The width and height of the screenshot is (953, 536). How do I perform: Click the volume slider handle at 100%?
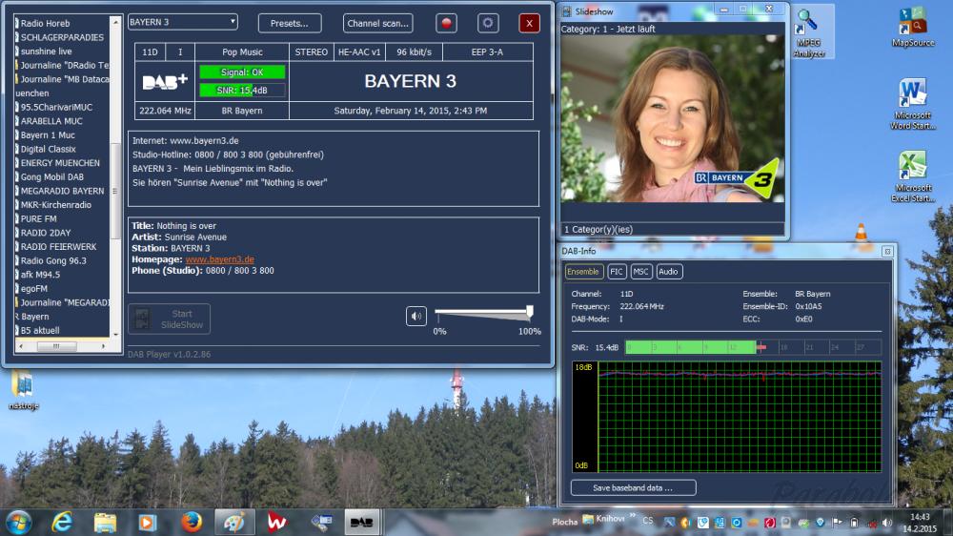click(529, 313)
